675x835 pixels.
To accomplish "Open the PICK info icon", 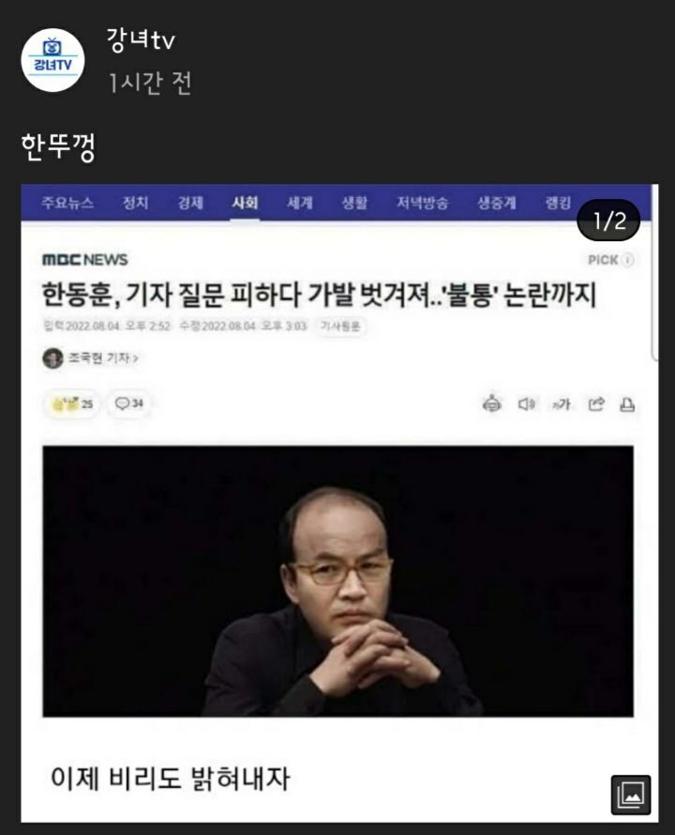I will point(628,260).
